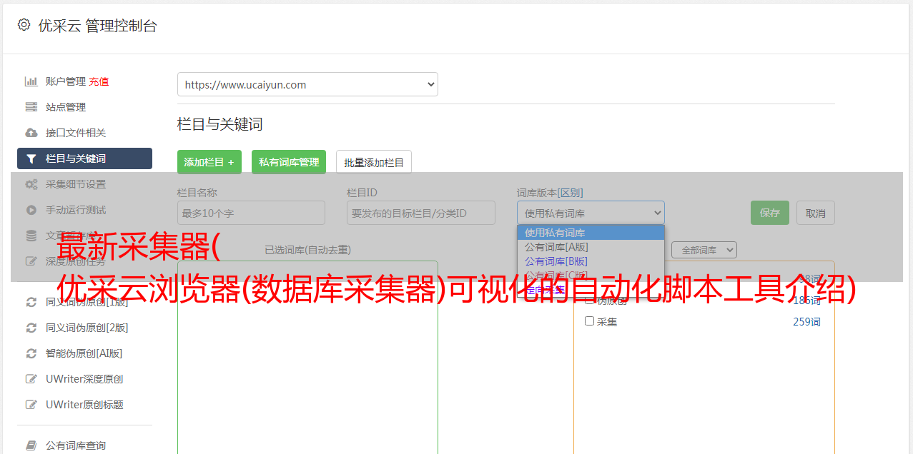Click the gears icon for 采集细节设置
The width and height of the screenshot is (913, 454).
pyautogui.click(x=31, y=184)
